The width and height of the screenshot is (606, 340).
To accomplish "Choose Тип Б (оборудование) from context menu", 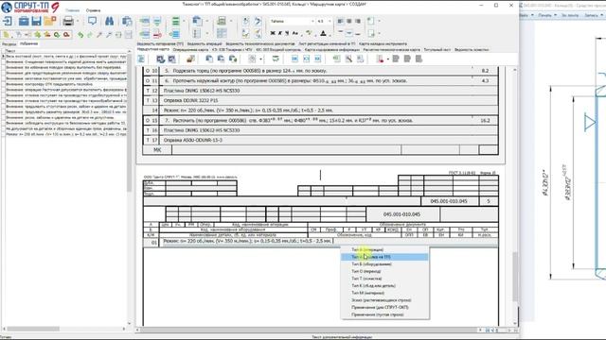I will [384, 264].
